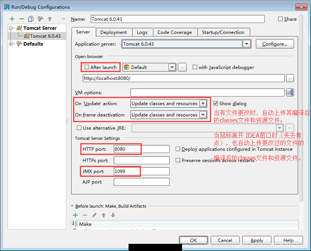Open the Startup/Connection tab
This screenshot has width=311, height=251.
click(223, 32)
